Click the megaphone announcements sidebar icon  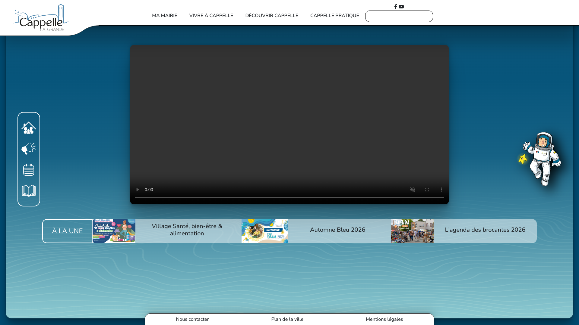(29, 149)
